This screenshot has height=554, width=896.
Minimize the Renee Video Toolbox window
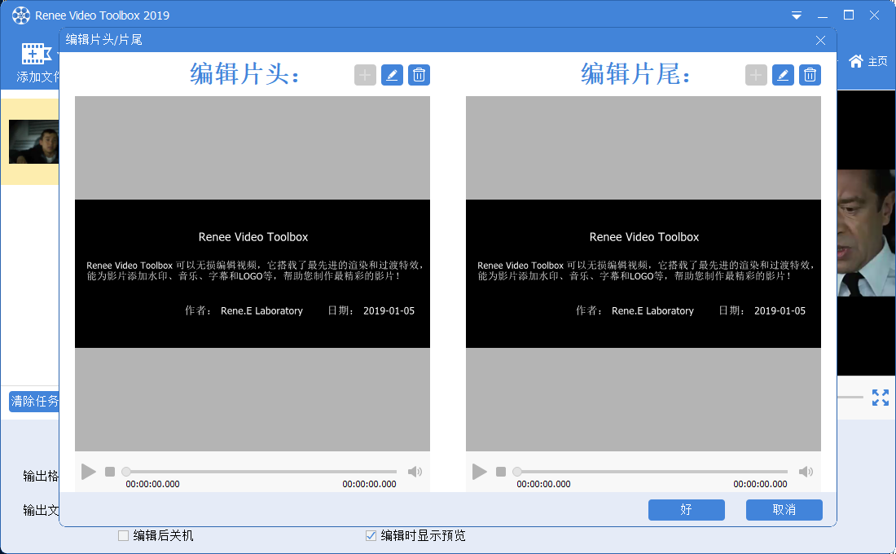tap(823, 16)
